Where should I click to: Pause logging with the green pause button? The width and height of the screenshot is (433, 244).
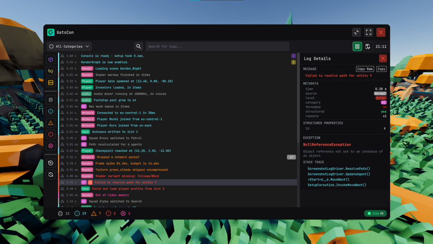tap(357, 46)
